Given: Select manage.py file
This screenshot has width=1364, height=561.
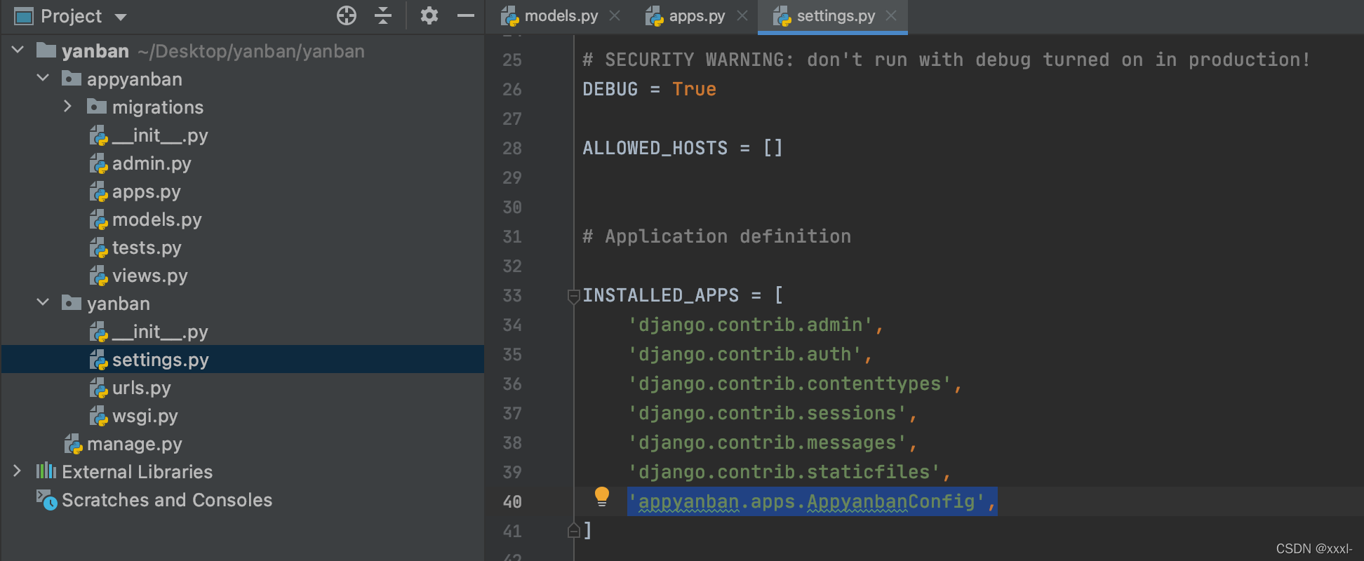Looking at the screenshot, I should (135, 444).
